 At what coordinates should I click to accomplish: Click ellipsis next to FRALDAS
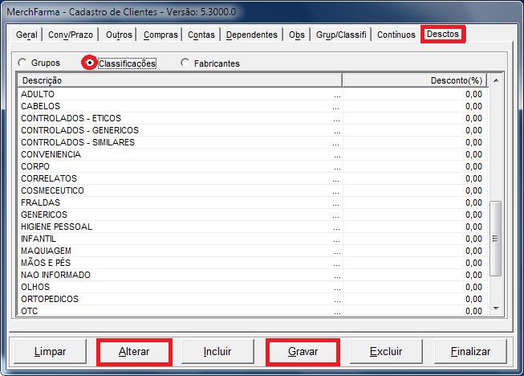[x=337, y=203]
